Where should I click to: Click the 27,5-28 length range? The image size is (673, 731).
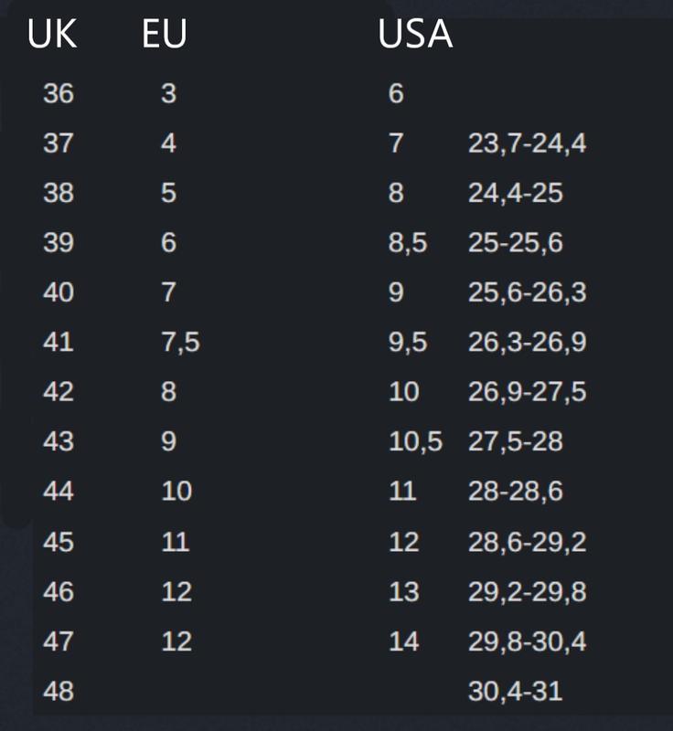pos(515,442)
